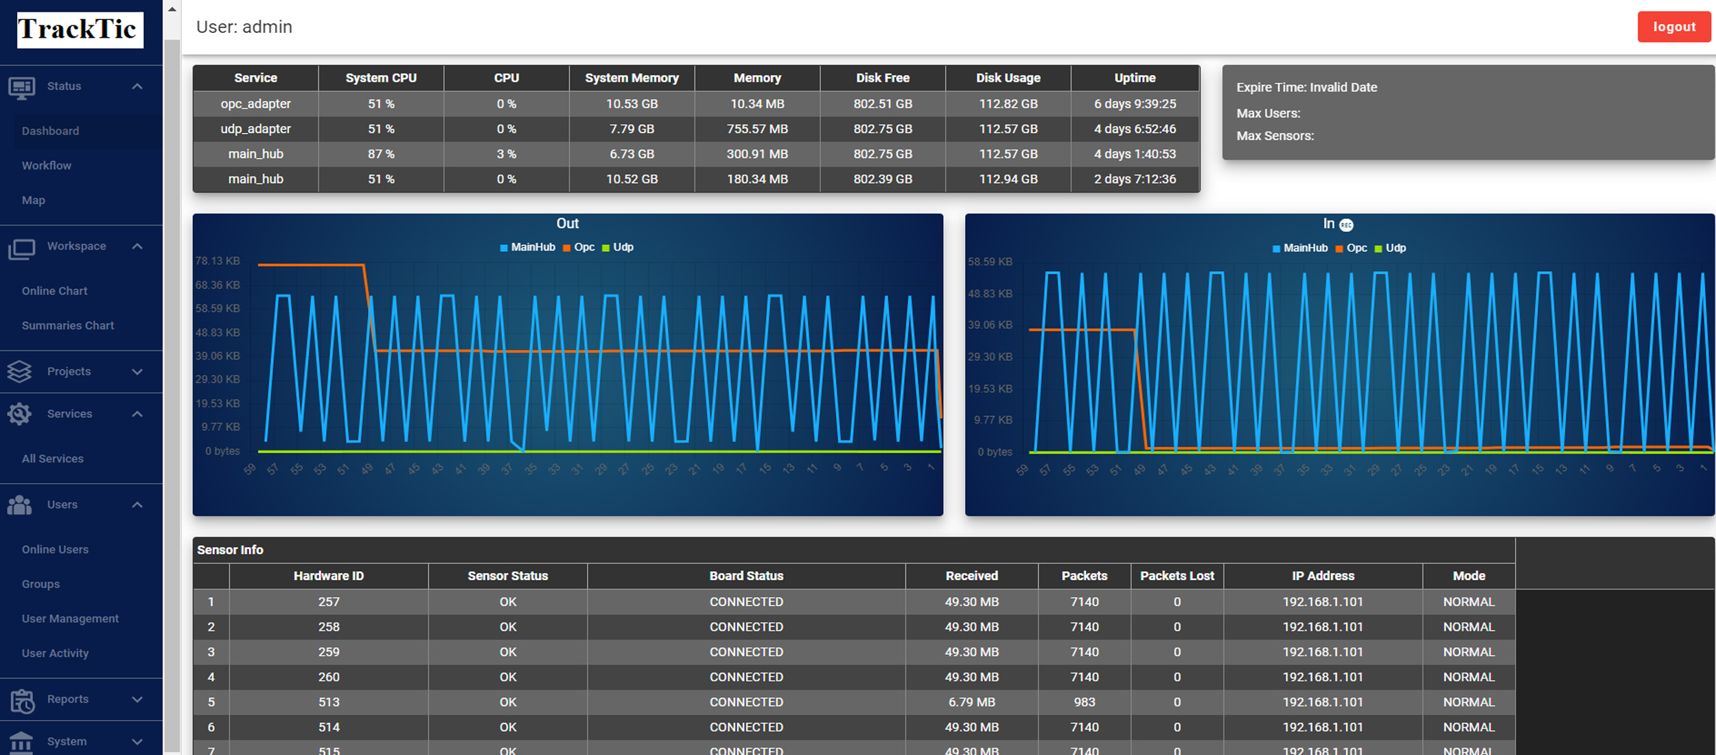Collapse the Services section chevron

(137, 414)
